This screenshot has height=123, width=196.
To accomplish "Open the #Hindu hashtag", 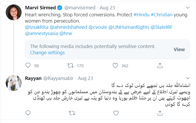I will (141, 15).
